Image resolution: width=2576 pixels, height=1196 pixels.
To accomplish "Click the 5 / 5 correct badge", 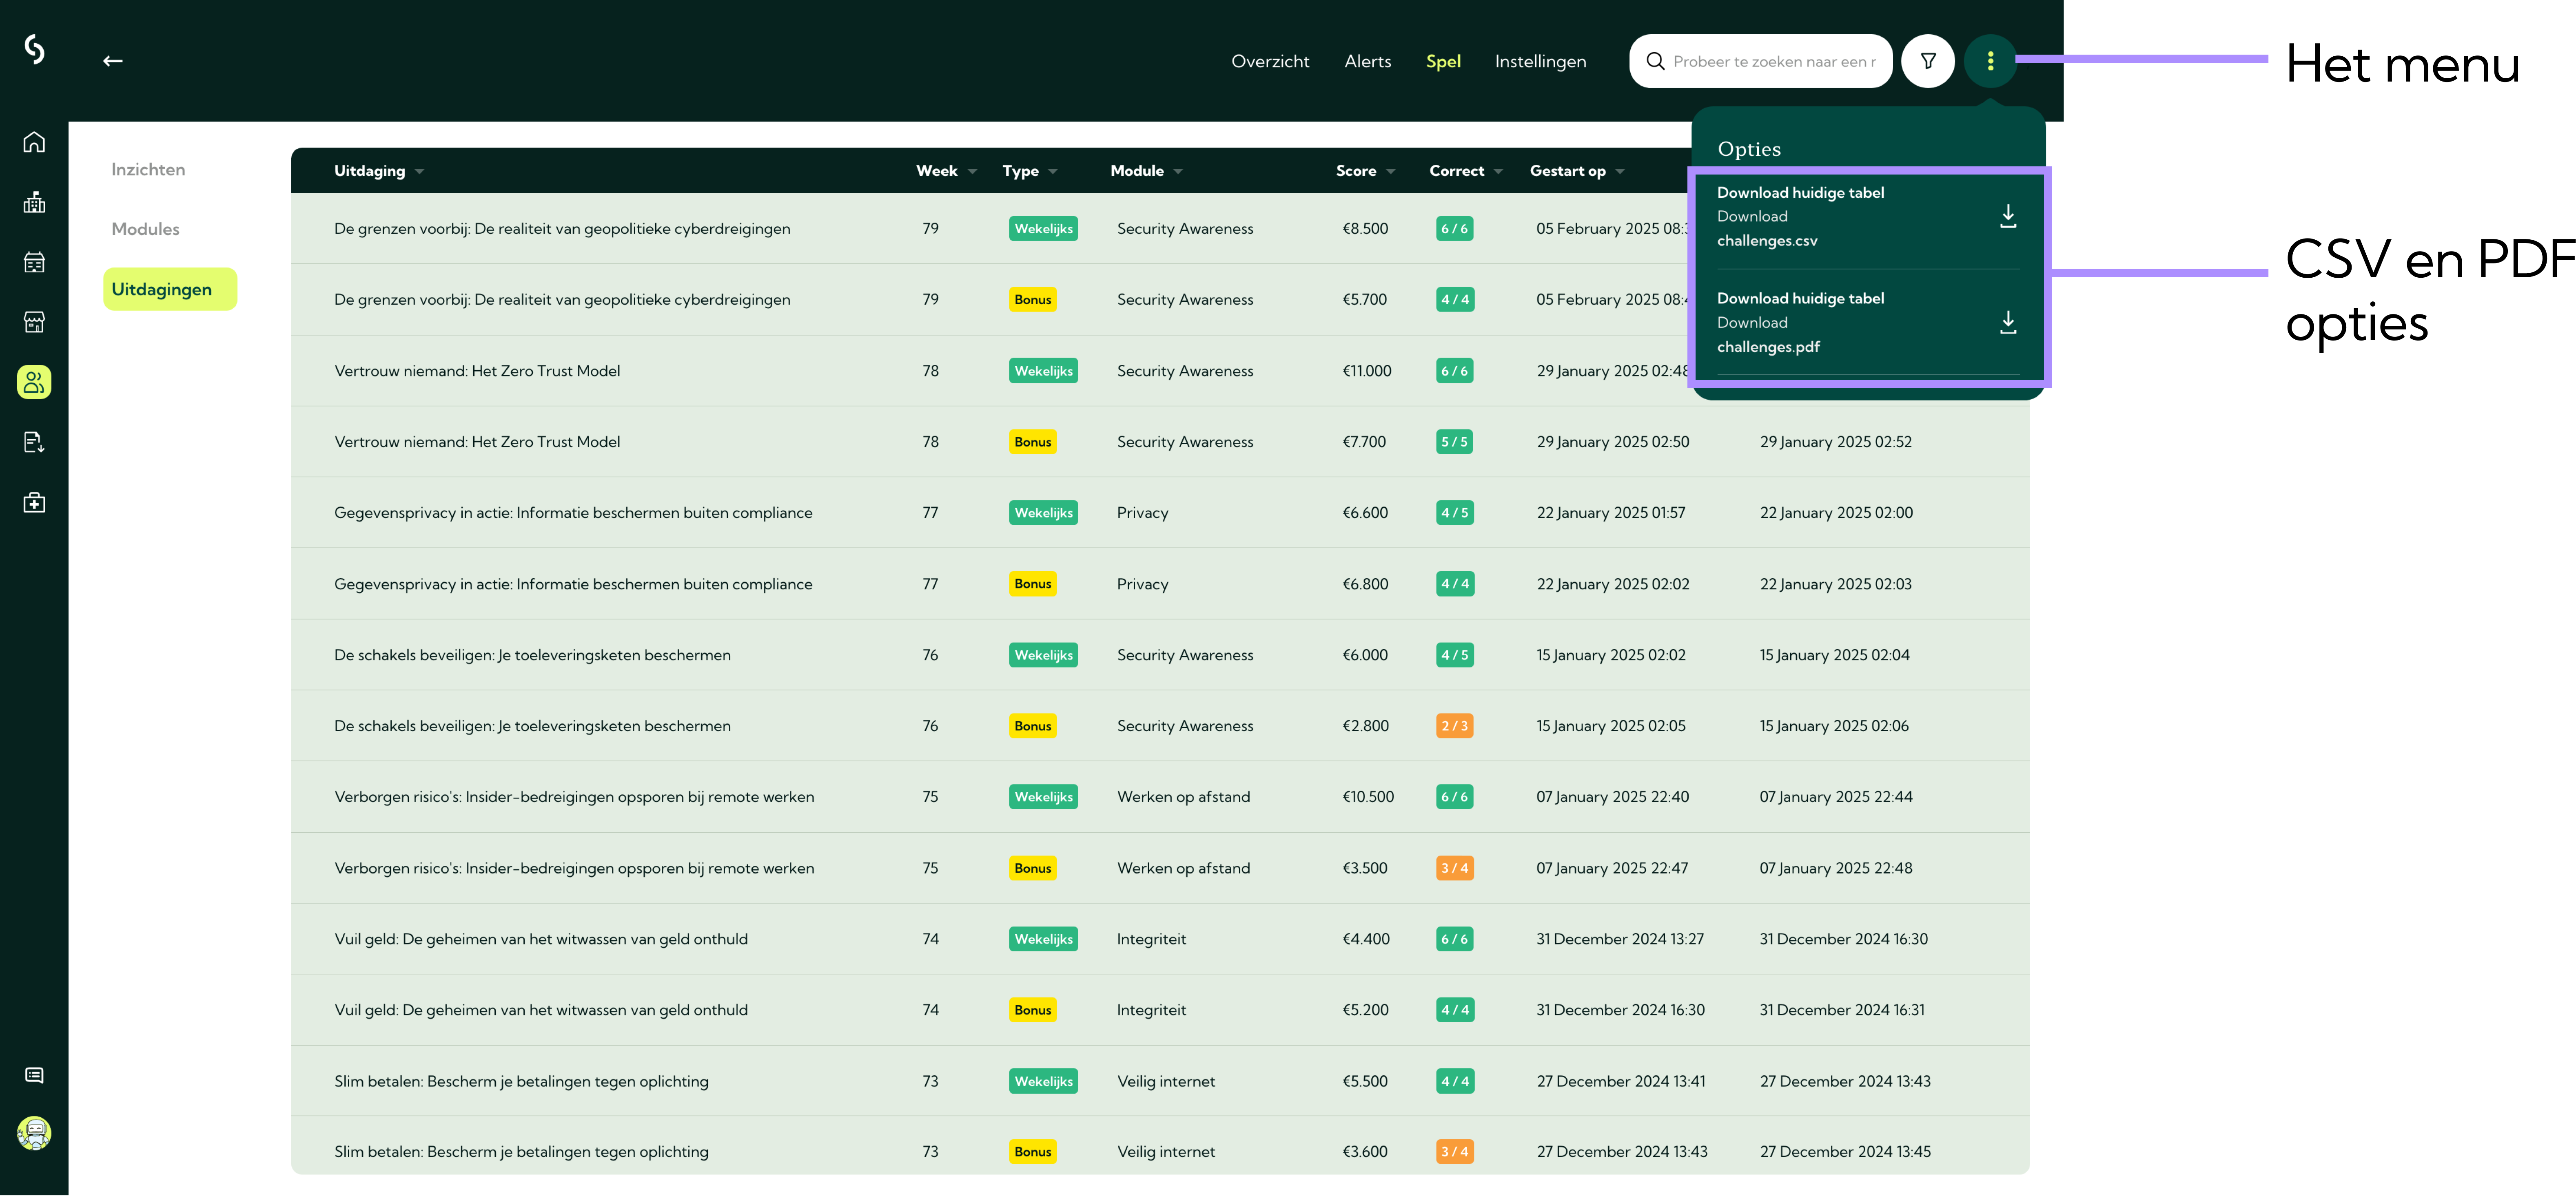I will (1454, 442).
